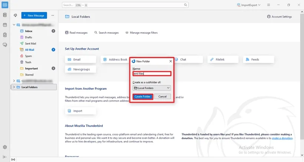Click into the folder Name field
The image size is (304, 162).
pos(152,74)
